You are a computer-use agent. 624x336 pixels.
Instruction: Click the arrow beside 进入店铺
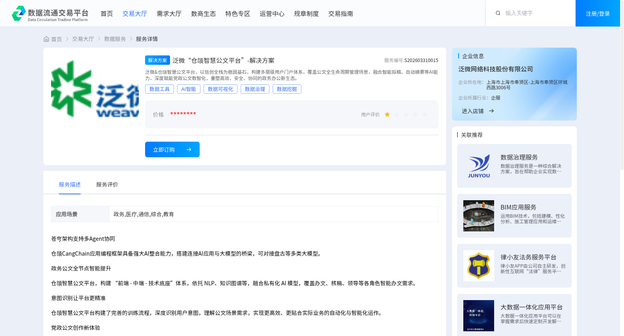pos(491,111)
